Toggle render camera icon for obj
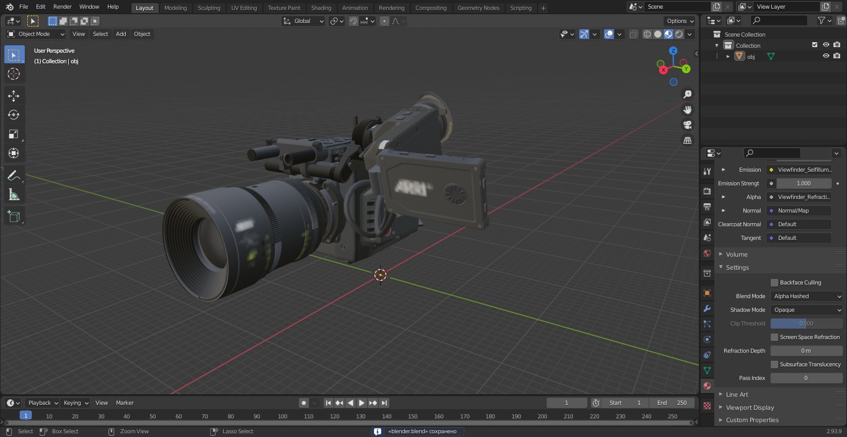 (x=837, y=56)
